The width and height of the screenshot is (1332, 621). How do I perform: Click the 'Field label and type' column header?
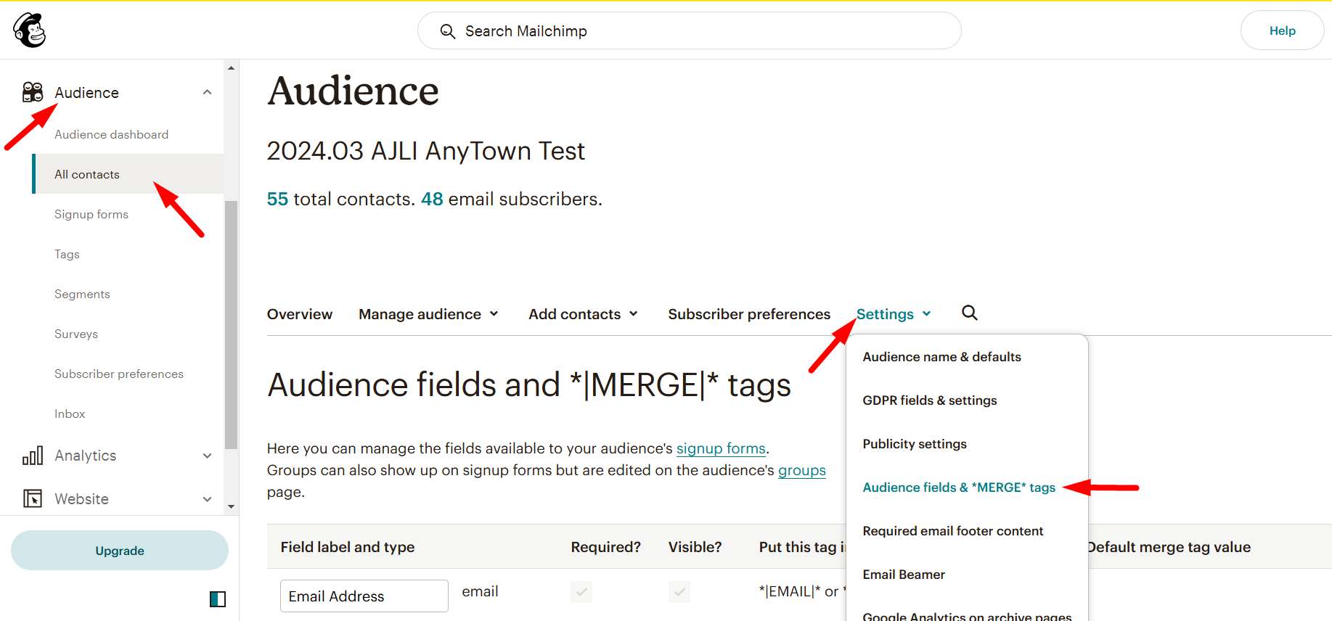348,547
